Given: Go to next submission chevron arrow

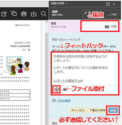Looking at the screenshot, I should [114, 4].
